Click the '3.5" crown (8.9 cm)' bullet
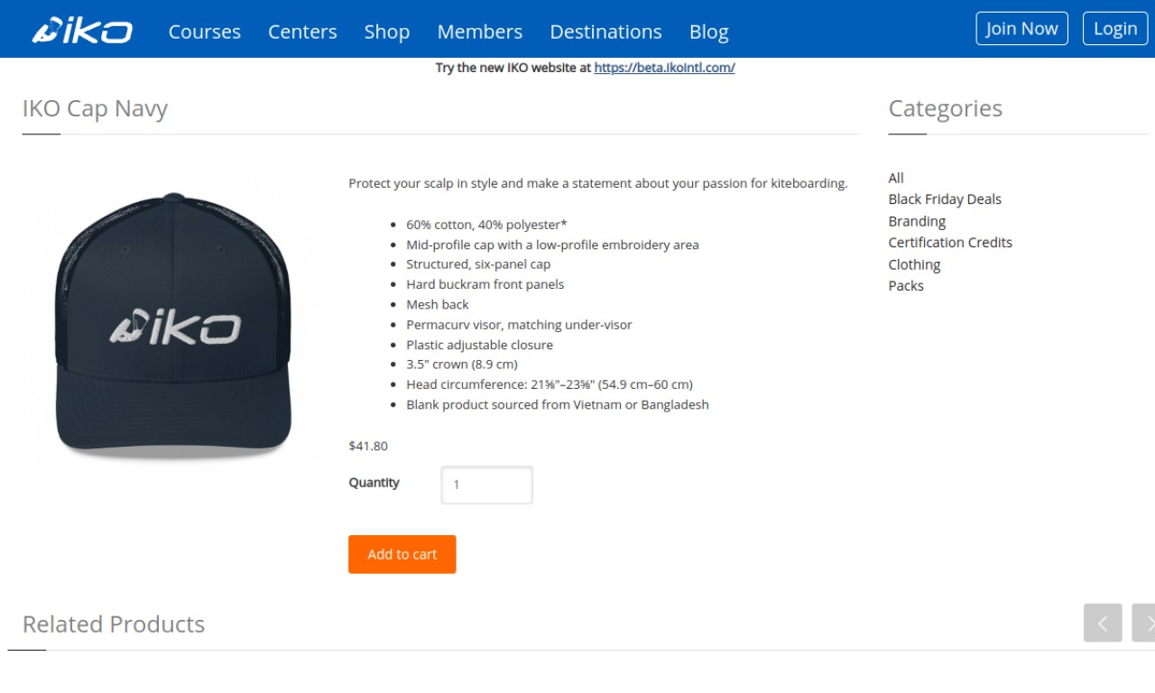Viewport: 1155px width, 693px height. (x=462, y=365)
